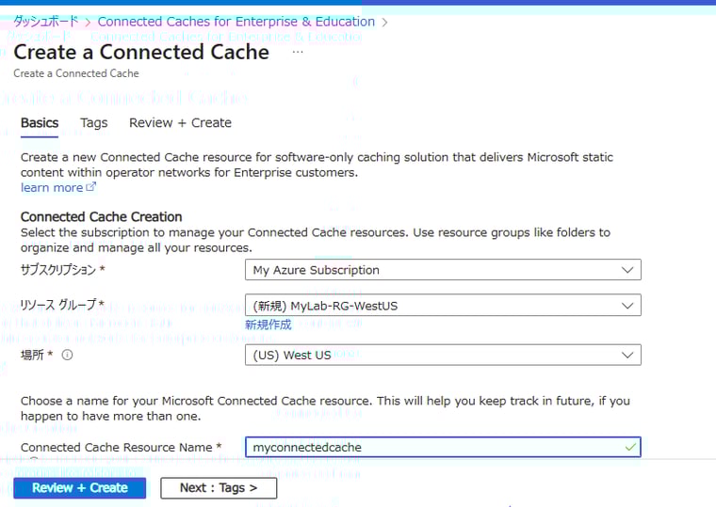Viewport: 716px width, 507px height.
Task: Expand the リソース グループ dropdown
Action: (x=443, y=306)
